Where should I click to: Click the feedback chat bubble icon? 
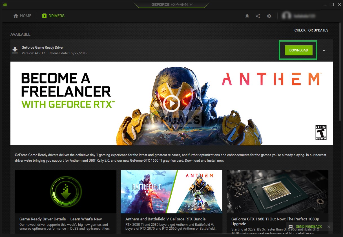[x=291, y=227]
